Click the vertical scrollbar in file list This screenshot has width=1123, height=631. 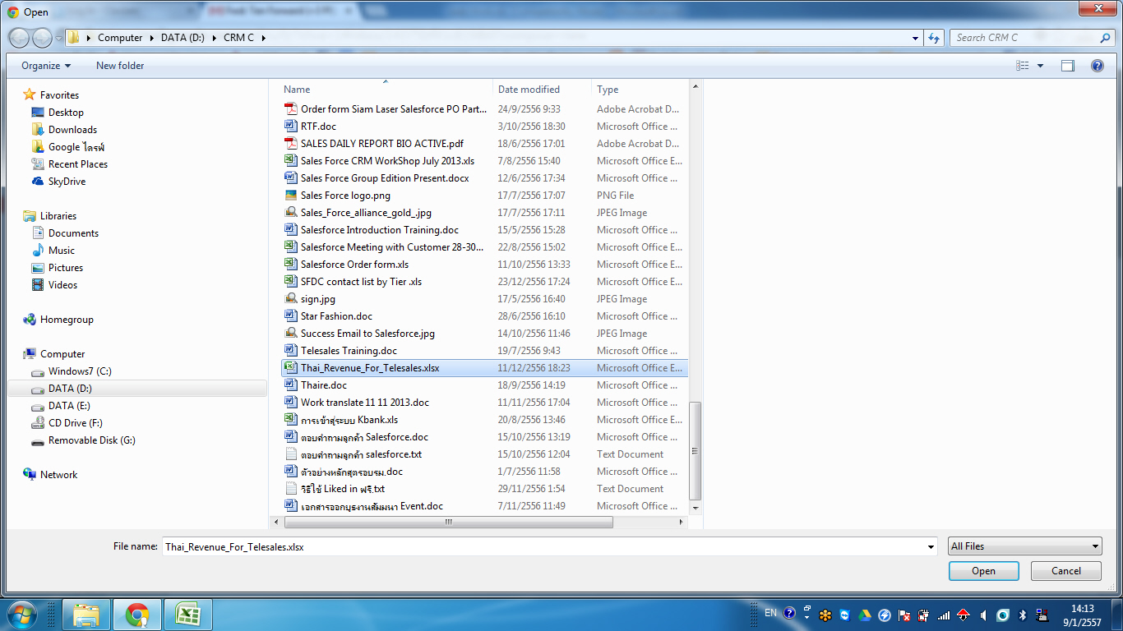[x=696, y=450]
